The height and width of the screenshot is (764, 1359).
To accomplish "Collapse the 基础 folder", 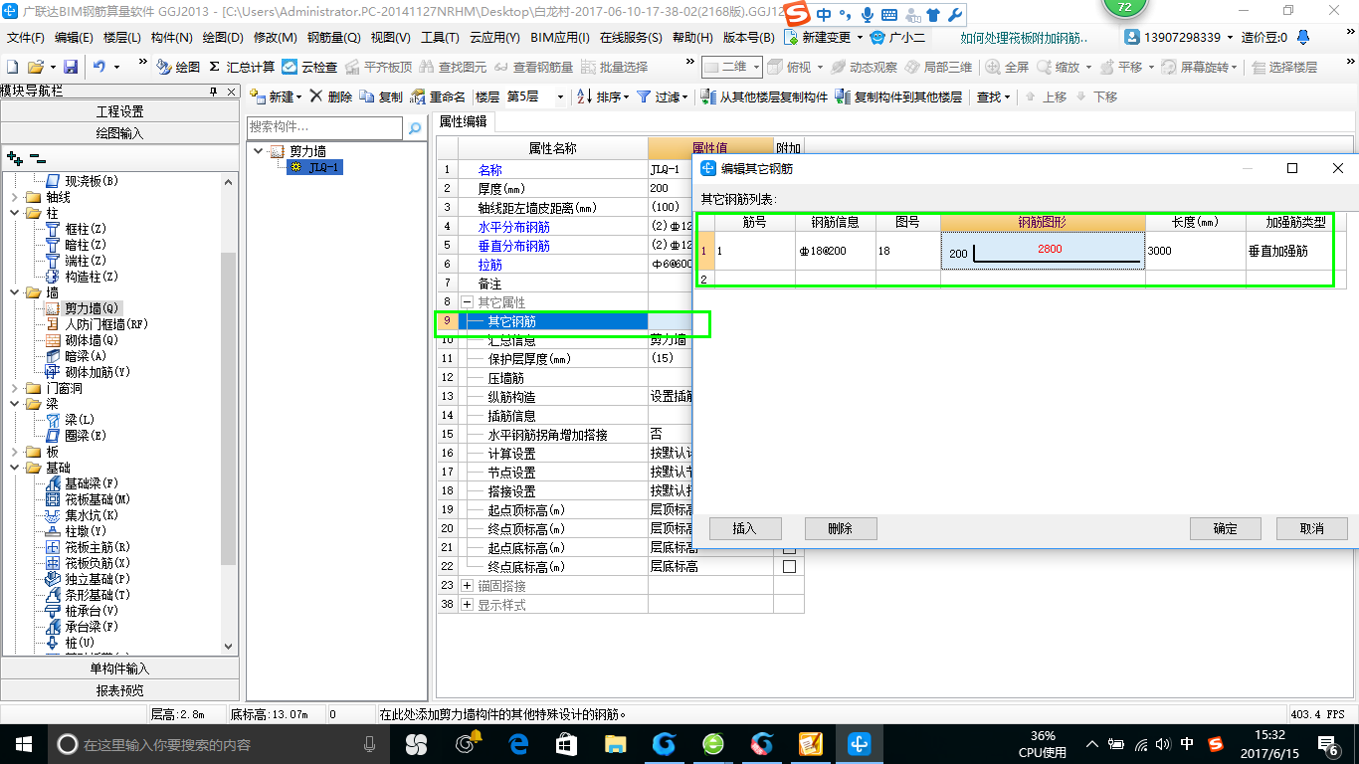I will (x=14, y=468).
